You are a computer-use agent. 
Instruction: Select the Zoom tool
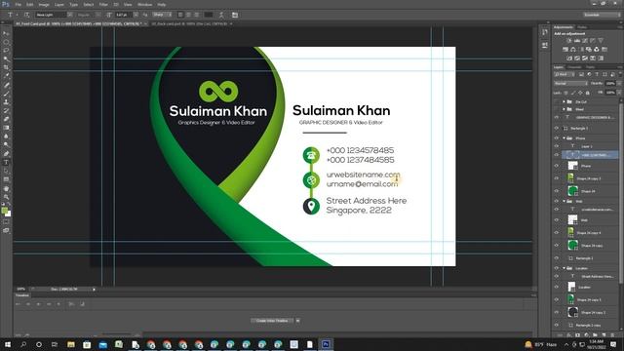[x=6, y=197]
